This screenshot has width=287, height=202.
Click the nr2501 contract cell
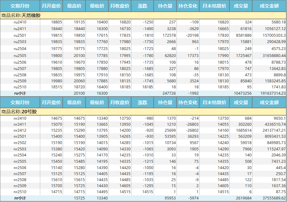(20, 136)
